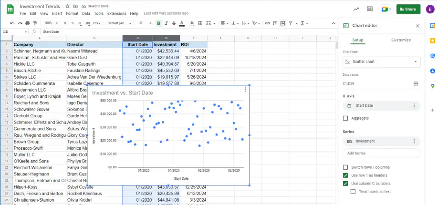Open the vertical align dropdown
Image resolution: width=437 pixels, height=205 pixels.
[235, 23]
